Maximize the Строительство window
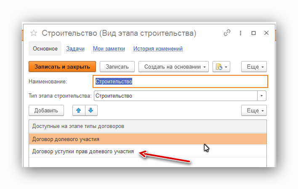The height and width of the screenshot is (189, 298). click(x=253, y=33)
